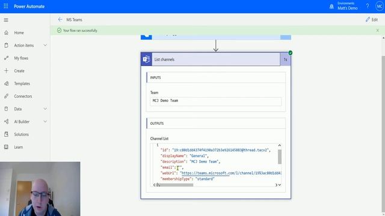The image size is (385, 216).
Task: Open Solutions in the sidebar
Action: click(x=22, y=134)
